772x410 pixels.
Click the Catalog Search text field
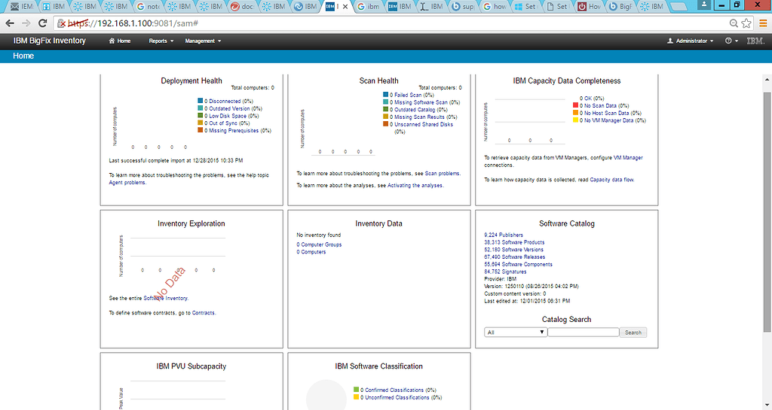(x=584, y=333)
